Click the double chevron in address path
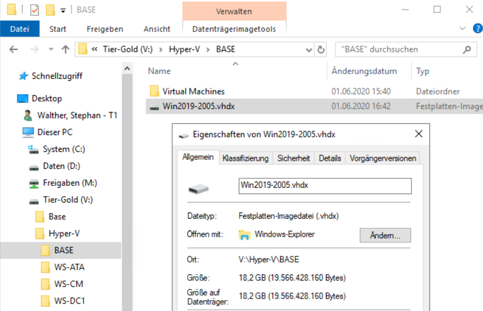The height and width of the screenshot is (311, 483). click(x=94, y=49)
